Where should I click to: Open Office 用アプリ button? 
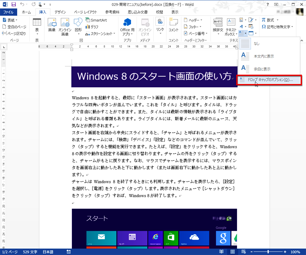click(x=127, y=27)
